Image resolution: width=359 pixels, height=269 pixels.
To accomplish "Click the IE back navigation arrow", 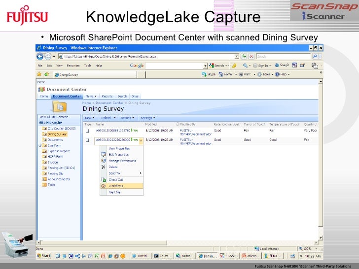I will pyautogui.click(x=39, y=56).
